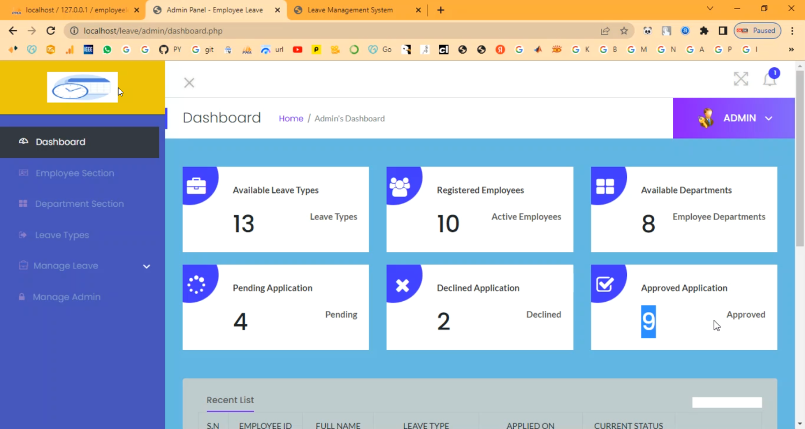Open the Yandex bookmark icon
The image size is (805, 429).
point(500,49)
